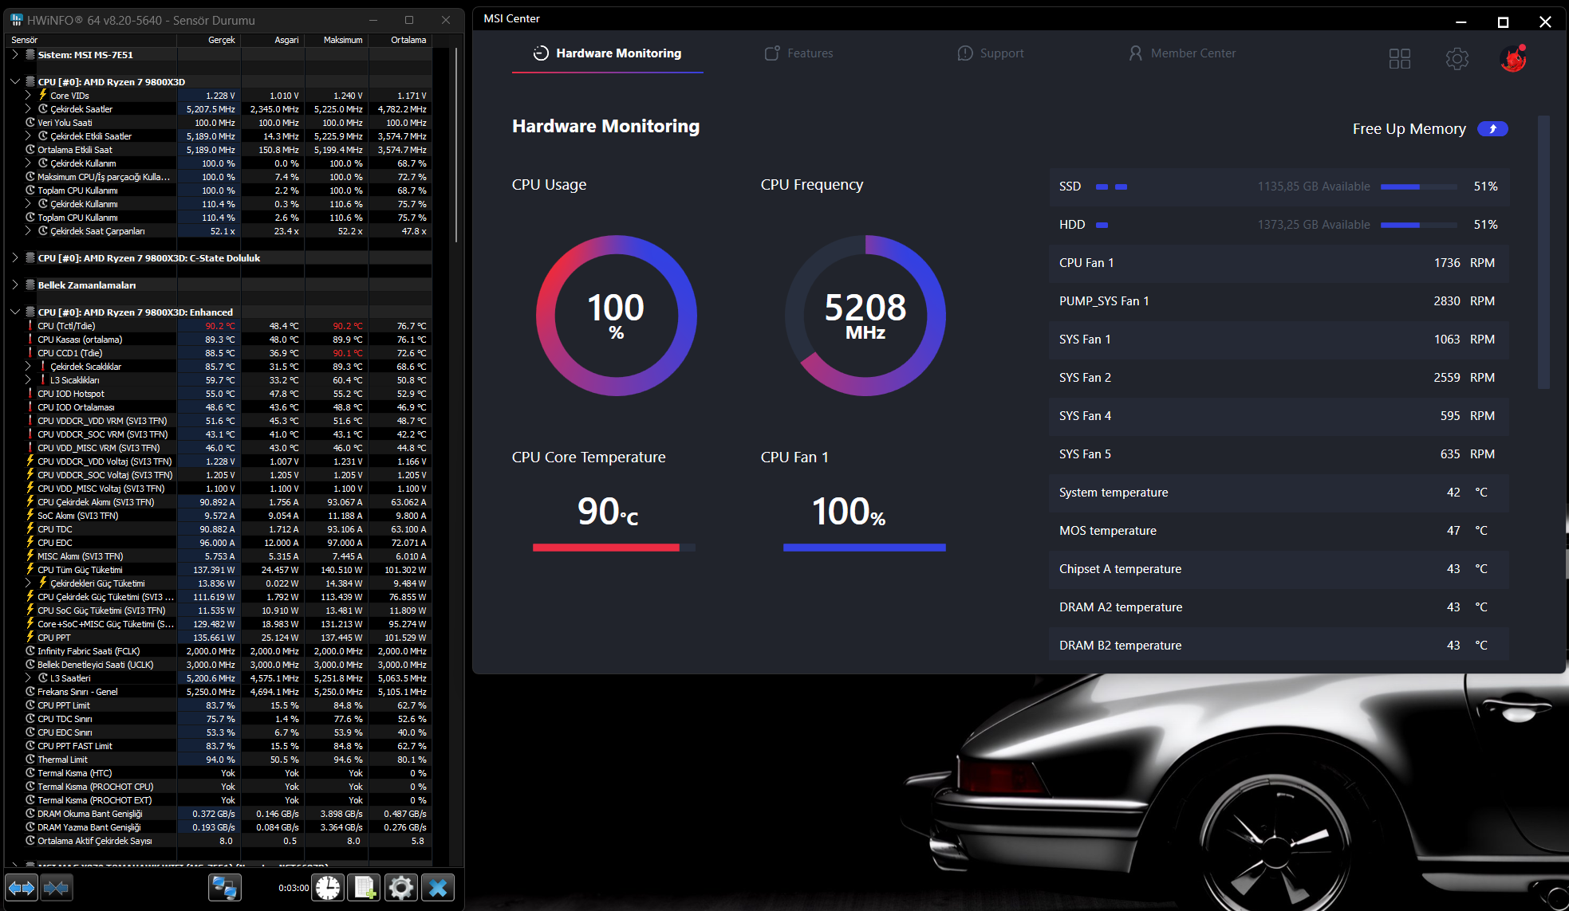Click the CPU Fan 1 blue percentage bar
Viewport: 1569px width, 911px height.
(865, 548)
